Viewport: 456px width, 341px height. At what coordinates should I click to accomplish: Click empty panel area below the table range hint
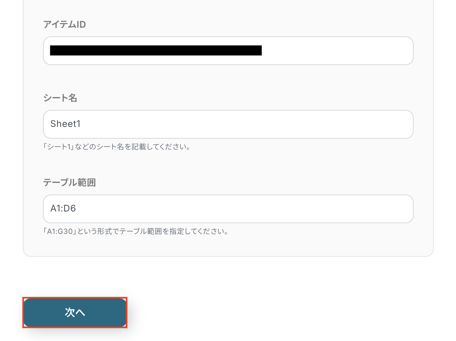(228, 246)
